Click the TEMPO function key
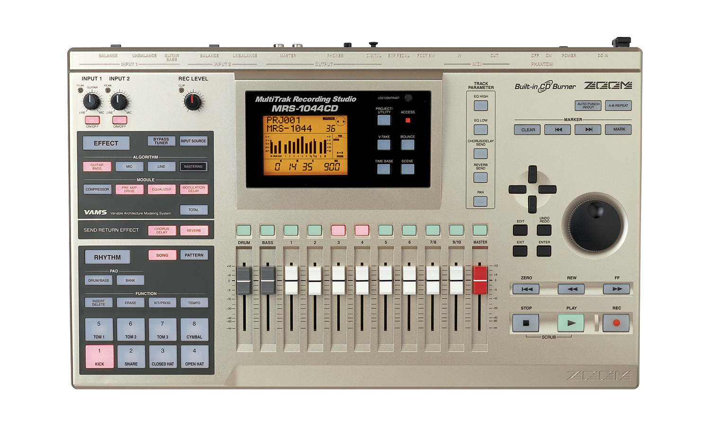This screenshot has width=710, height=426. [194, 302]
